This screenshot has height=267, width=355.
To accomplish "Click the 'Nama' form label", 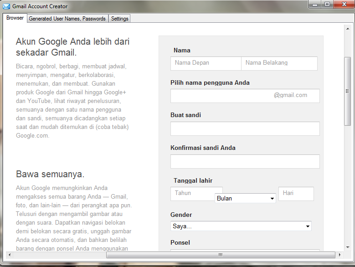I will pyautogui.click(x=182, y=50).
